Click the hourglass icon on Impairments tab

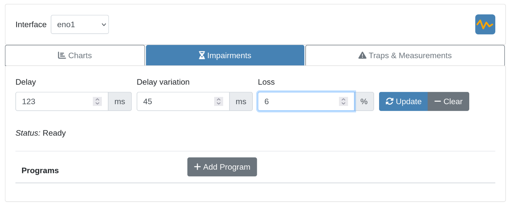click(202, 55)
